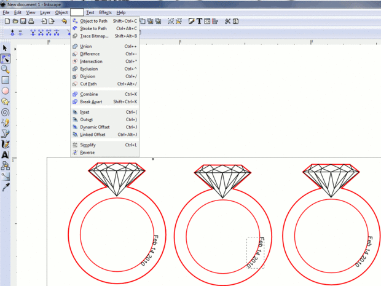Image resolution: width=381 pixels, height=286 pixels.
Task: Open the View menu
Action: point(31,12)
